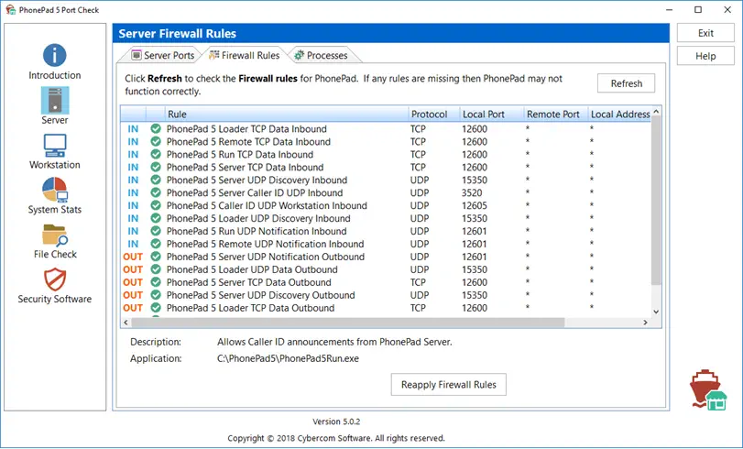Screen dimensions: 743x449
Task: Click green check for Server UDP Discovery Inbound
Action: (156, 180)
